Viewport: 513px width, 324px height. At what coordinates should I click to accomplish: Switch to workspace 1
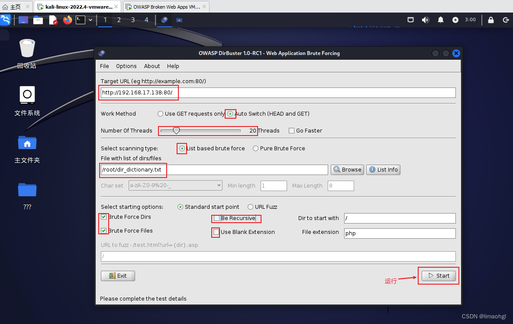point(105,20)
